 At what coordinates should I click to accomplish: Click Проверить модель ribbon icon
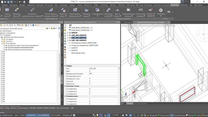(x=86, y=10)
